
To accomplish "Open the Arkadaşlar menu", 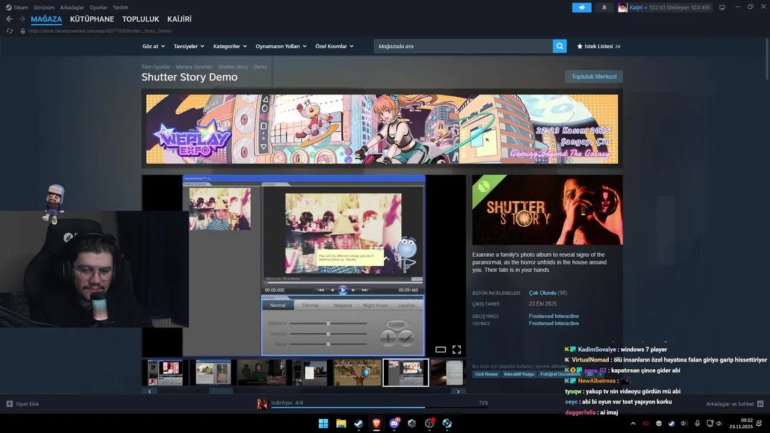I will 72,7.
